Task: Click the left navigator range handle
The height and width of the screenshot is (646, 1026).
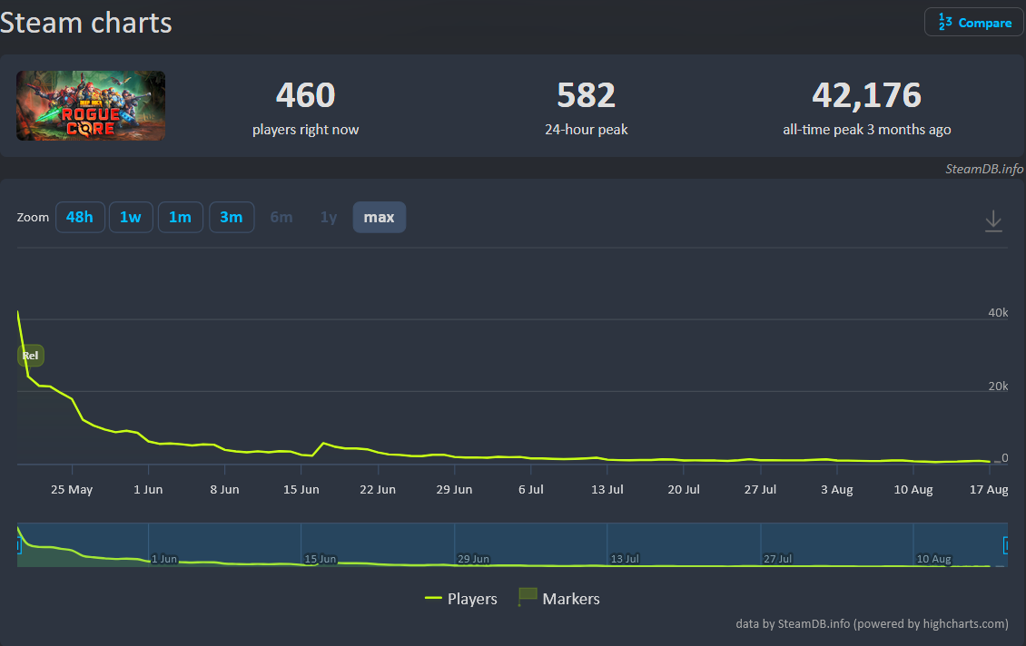Action: click(19, 544)
